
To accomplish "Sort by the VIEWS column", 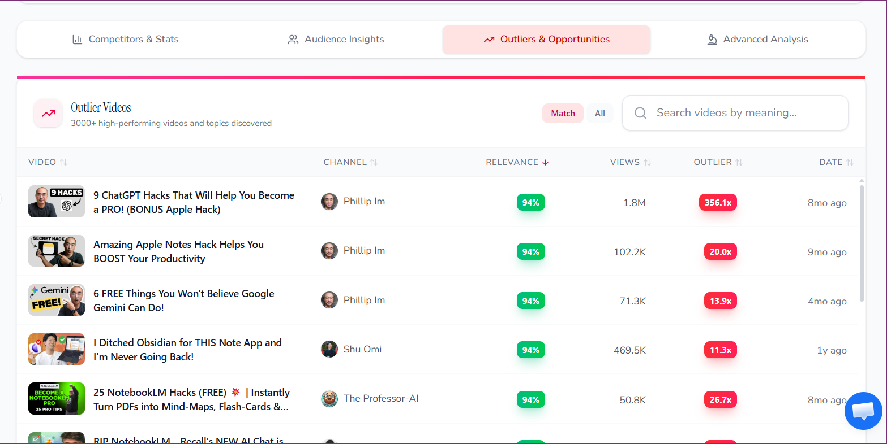I will pyautogui.click(x=631, y=162).
